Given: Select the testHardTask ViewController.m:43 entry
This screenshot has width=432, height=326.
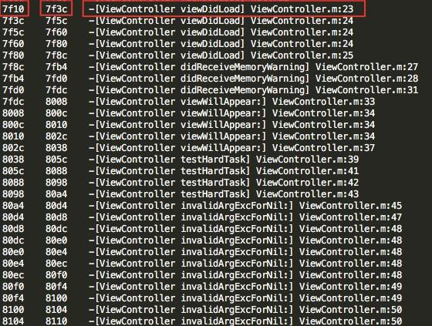Looking at the screenshot, I should click(x=224, y=194).
